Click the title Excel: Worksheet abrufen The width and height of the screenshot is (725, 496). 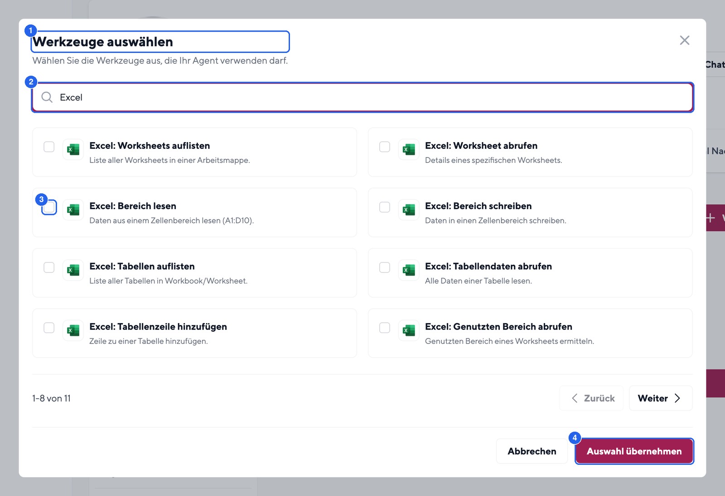(x=481, y=146)
